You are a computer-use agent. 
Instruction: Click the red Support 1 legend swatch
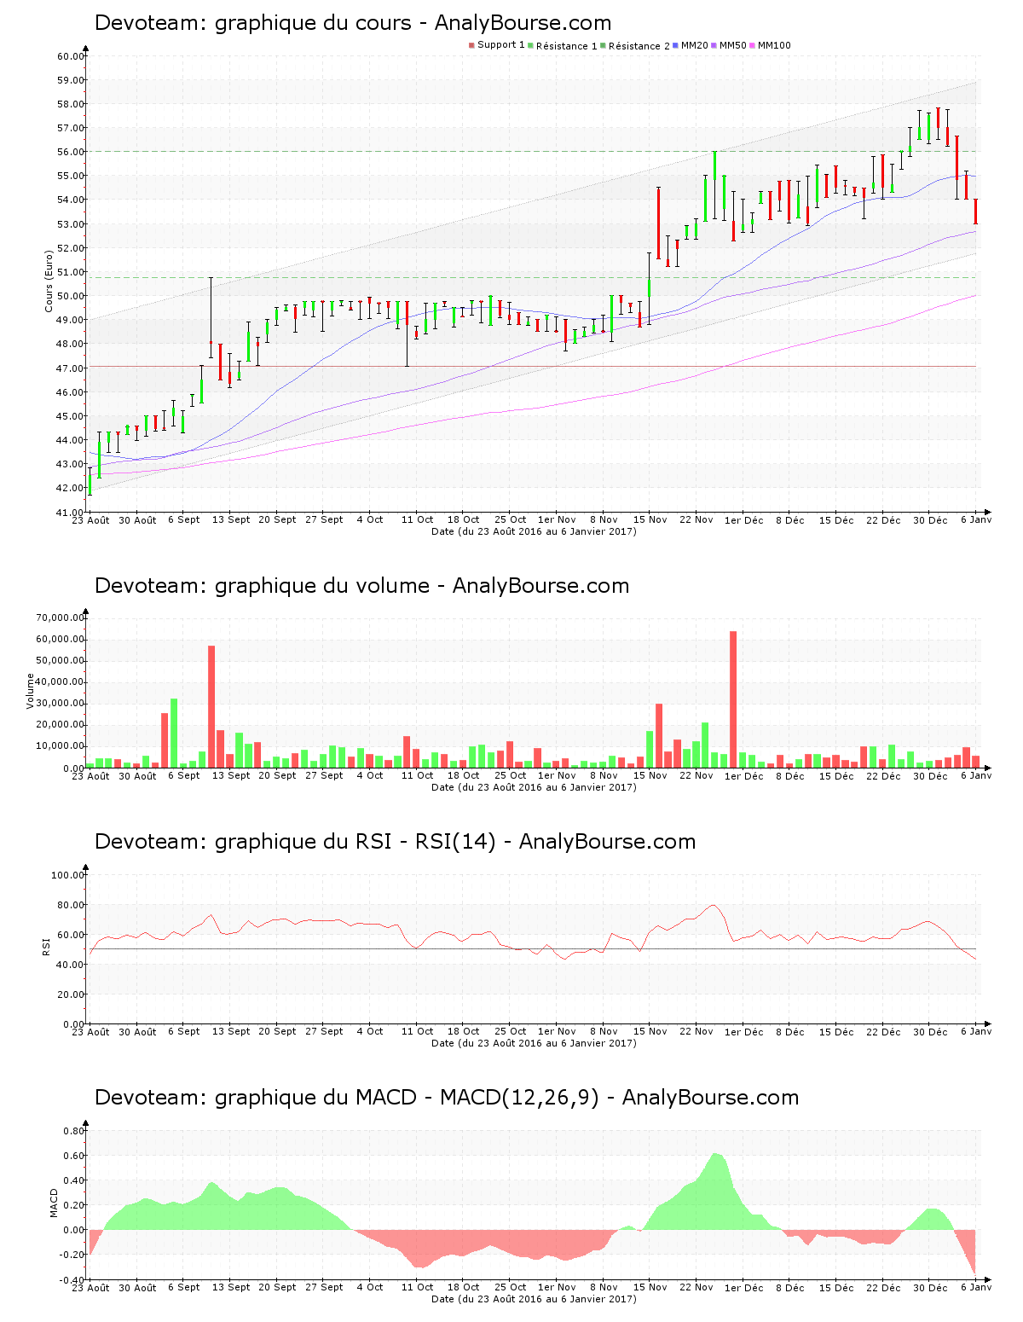click(x=471, y=45)
